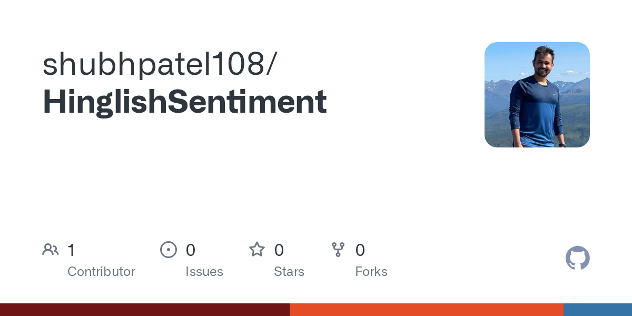This screenshot has width=632, height=316.
Task: Click the issues circle icon
Action: pyautogui.click(x=169, y=250)
